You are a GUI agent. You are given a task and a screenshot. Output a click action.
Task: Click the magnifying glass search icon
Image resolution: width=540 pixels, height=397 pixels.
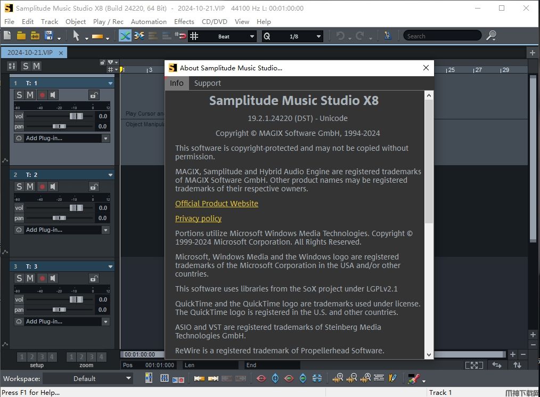coord(491,36)
